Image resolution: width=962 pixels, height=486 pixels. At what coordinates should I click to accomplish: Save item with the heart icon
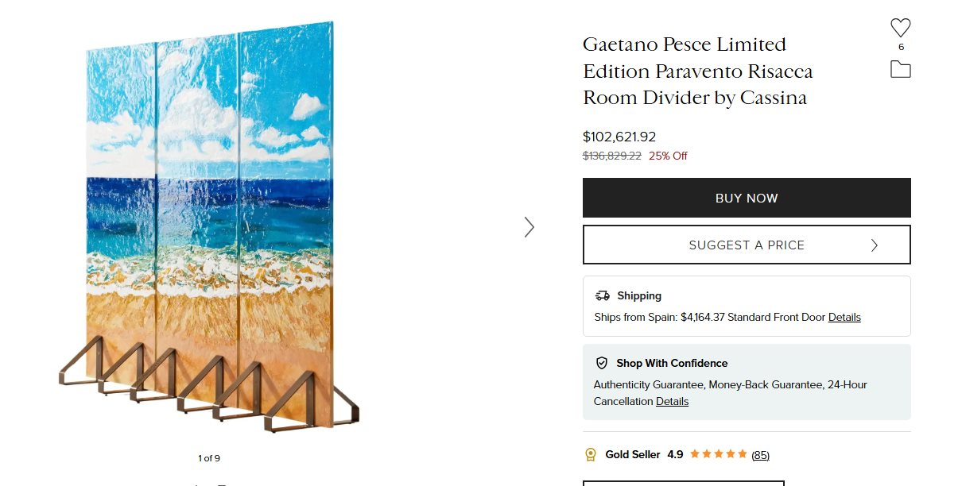[x=900, y=28]
